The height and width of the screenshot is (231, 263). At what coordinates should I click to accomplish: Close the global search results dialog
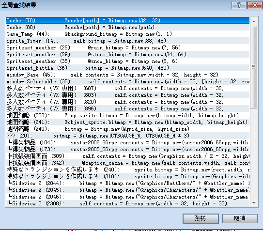coord(255,5)
